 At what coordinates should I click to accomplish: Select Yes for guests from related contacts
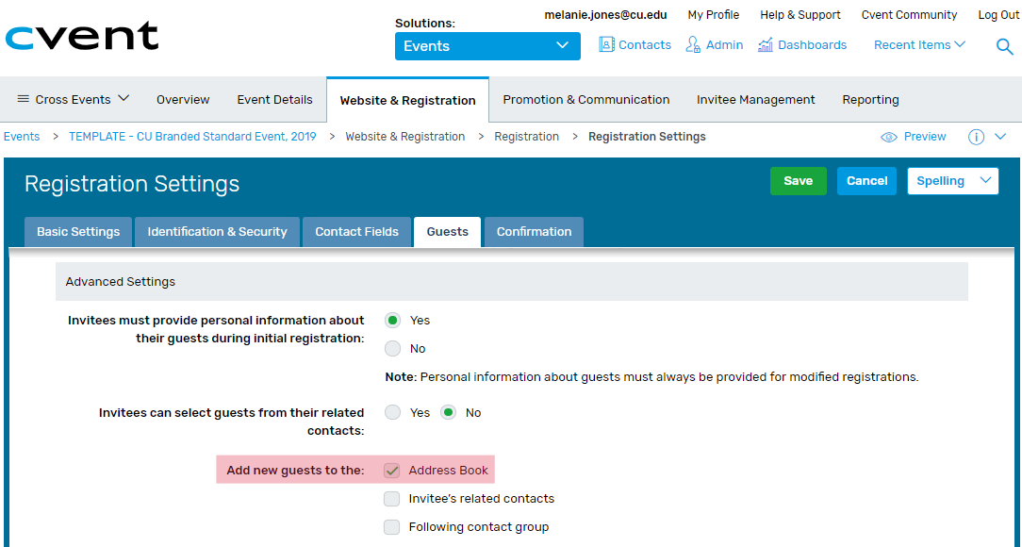[392, 413]
